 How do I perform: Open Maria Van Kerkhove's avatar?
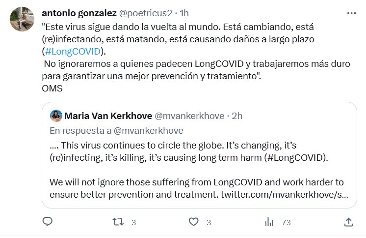tap(55, 117)
